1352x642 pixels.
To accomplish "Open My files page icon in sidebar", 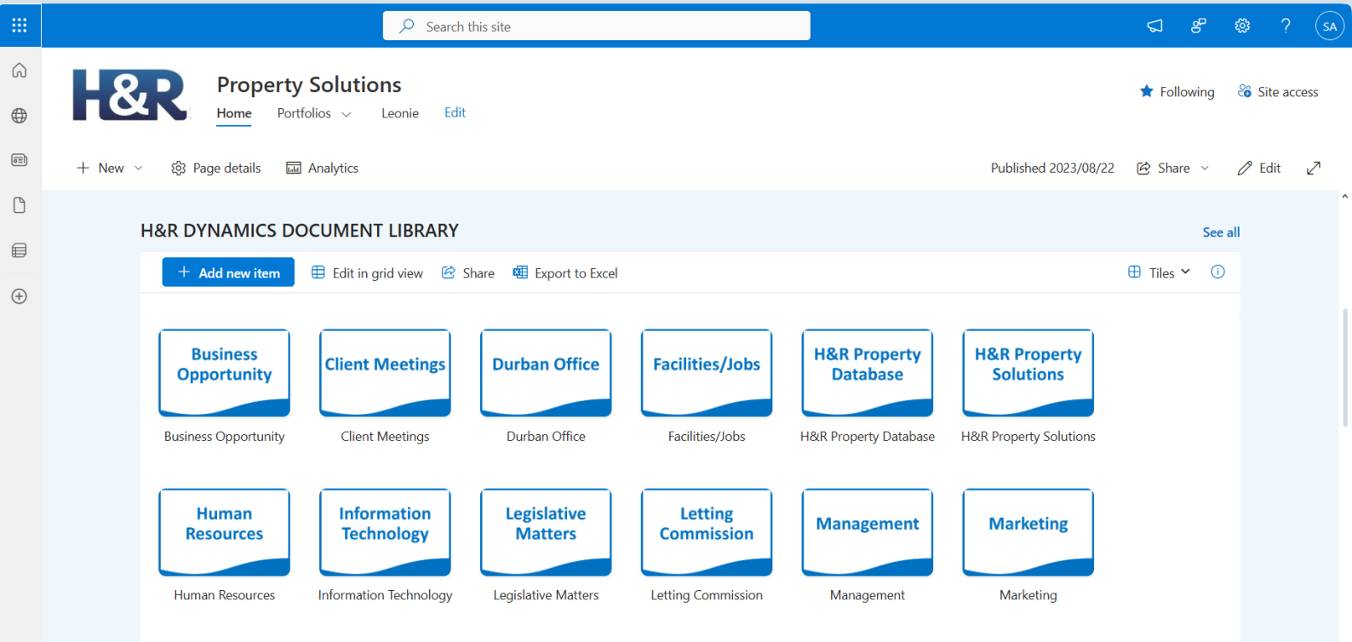I will (x=20, y=205).
